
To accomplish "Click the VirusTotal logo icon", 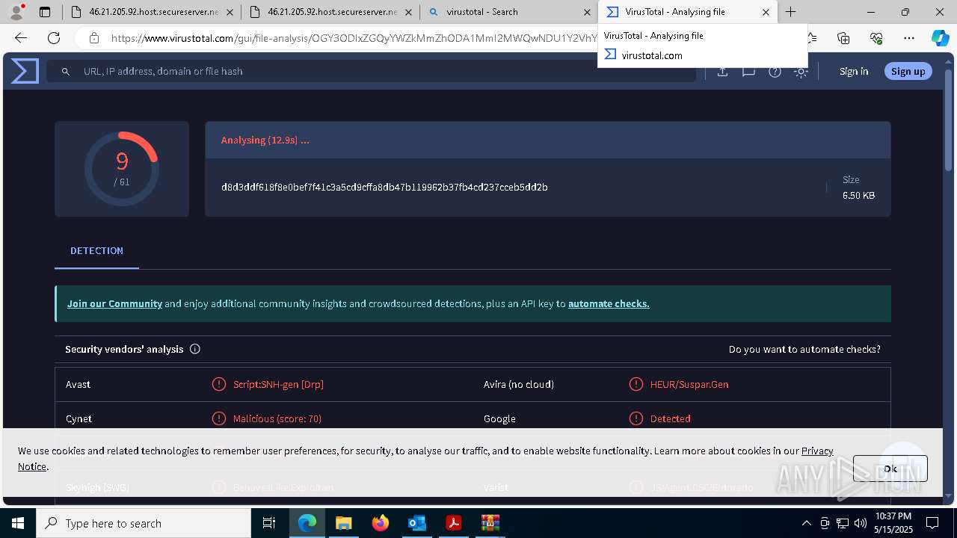I will pos(25,71).
